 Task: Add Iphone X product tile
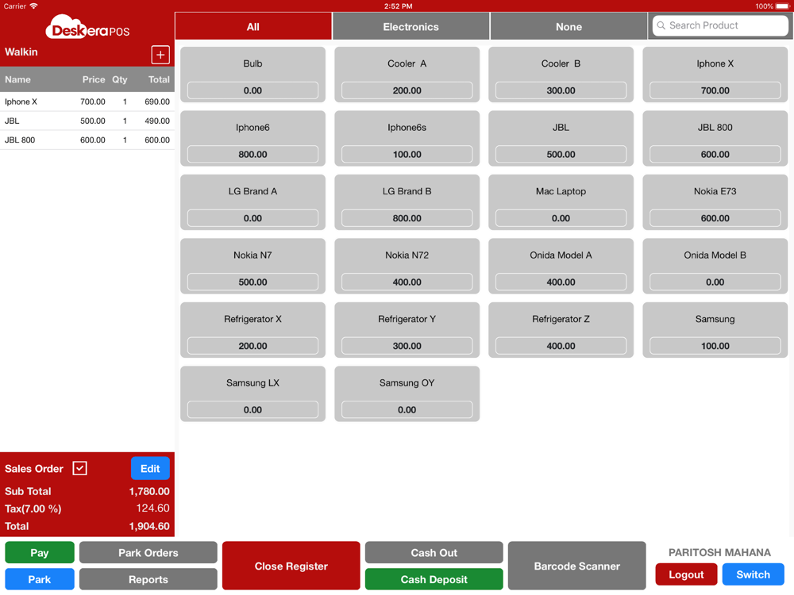(x=715, y=75)
